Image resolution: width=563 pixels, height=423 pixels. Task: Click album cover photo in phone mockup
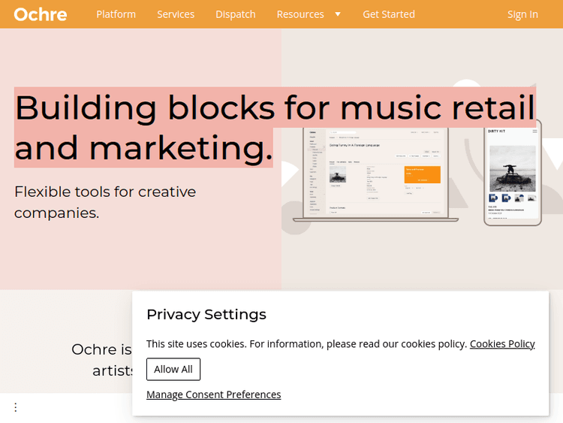513,168
